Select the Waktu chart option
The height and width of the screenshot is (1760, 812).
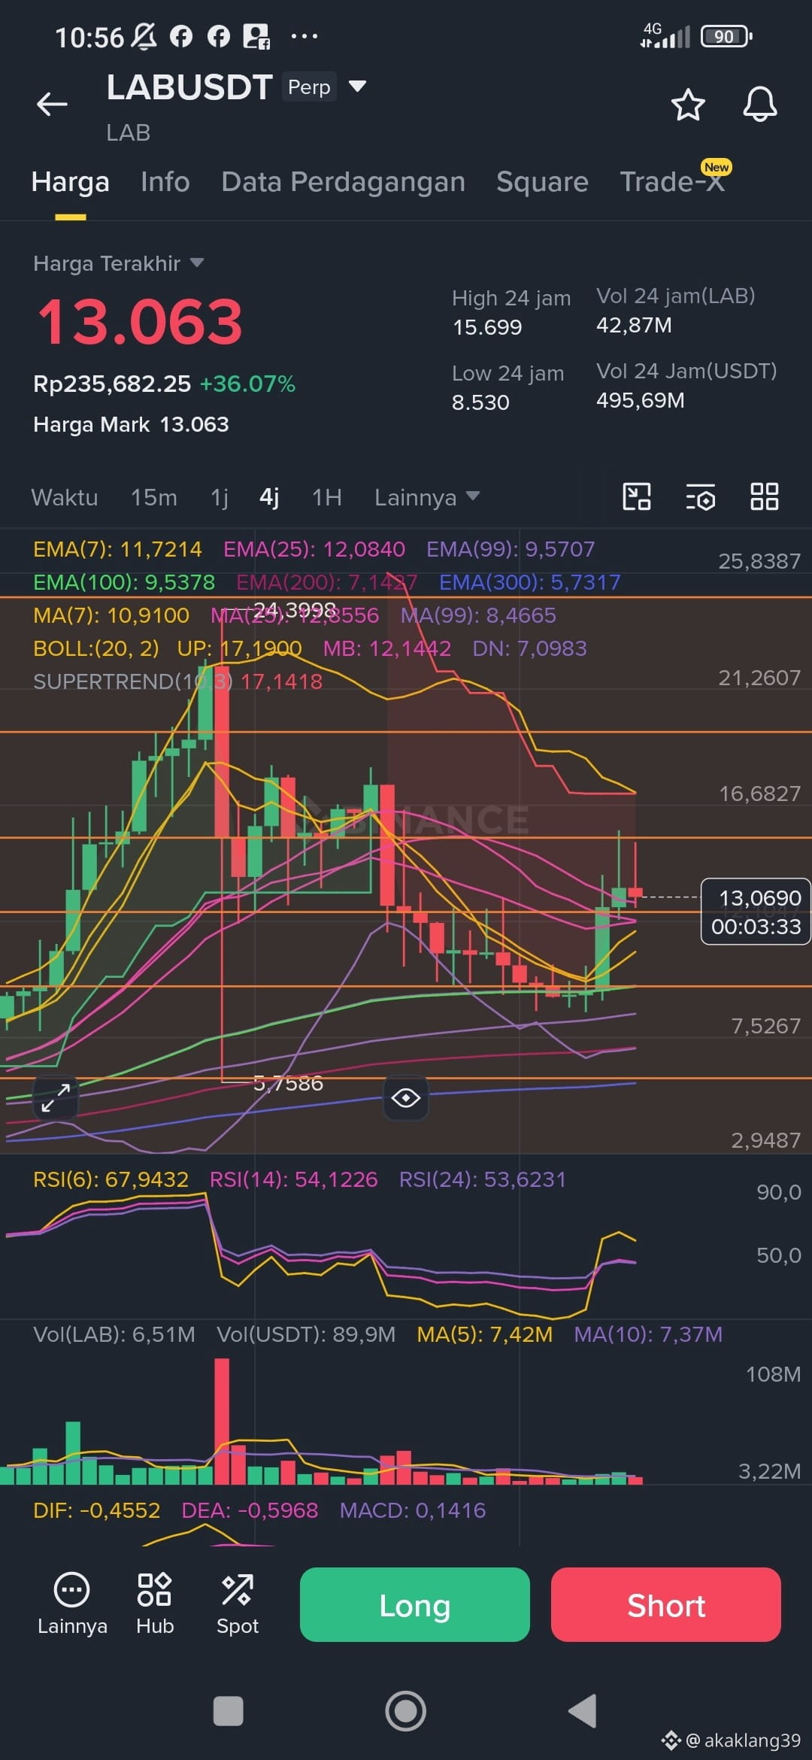coord(65,497)
